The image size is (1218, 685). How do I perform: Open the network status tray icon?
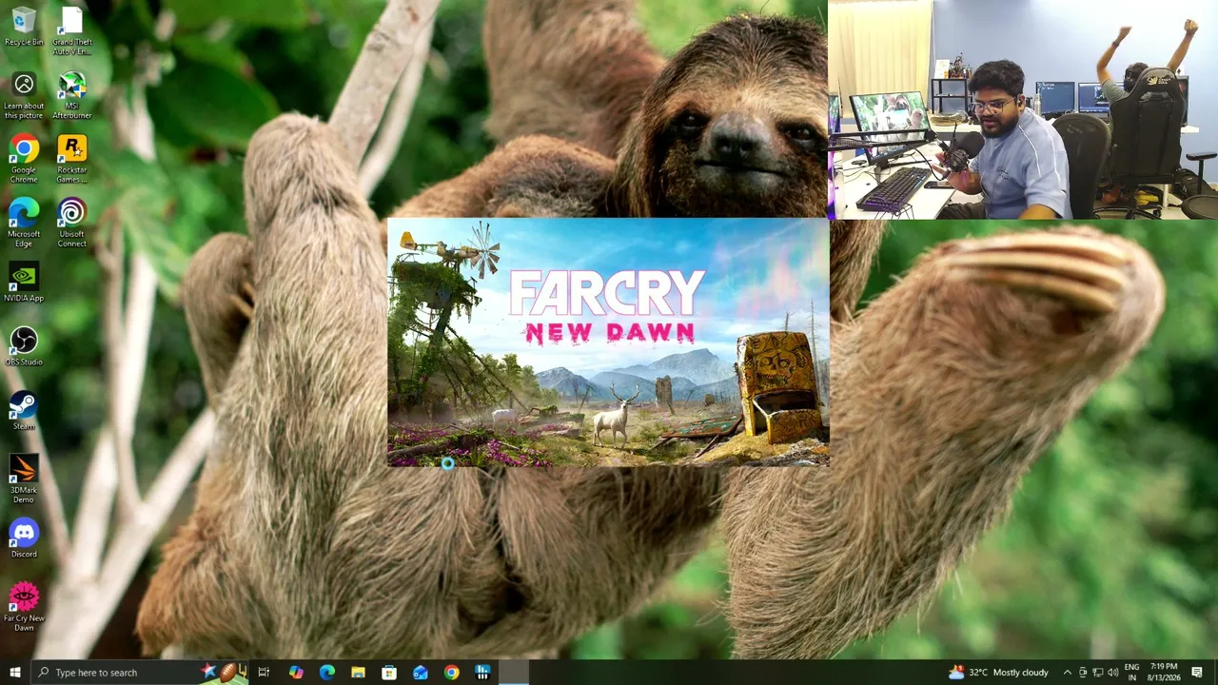[1097, 673]
